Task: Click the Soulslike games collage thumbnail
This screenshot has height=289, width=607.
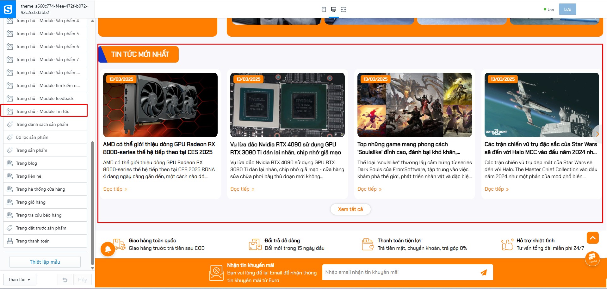Action: [415, 105]
